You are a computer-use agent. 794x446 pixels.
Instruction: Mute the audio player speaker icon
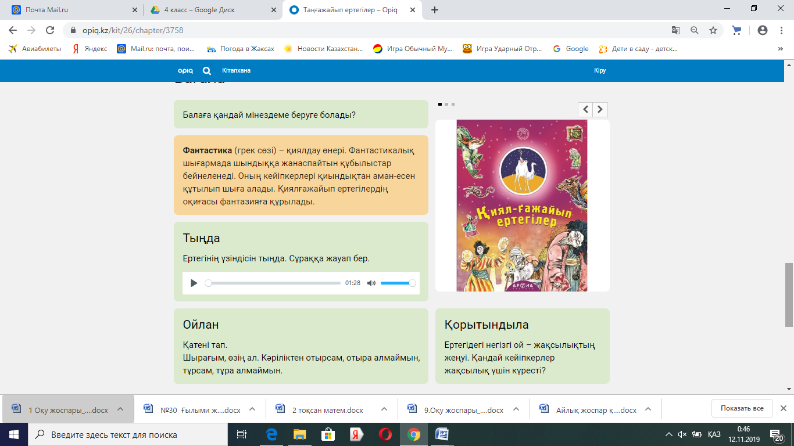tap(371, 283)
